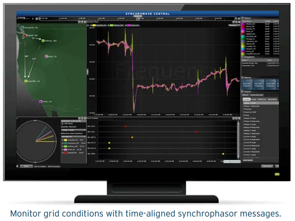Remove the magenta series from chart legend
Viewport: 295px width, 221px height.
point(126,25)
